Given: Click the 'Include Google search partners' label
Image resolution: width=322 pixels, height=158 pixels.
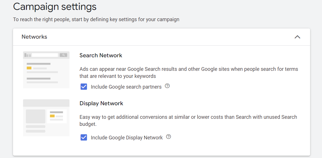Looking at the screenshot, I should [x=126, y=87].
